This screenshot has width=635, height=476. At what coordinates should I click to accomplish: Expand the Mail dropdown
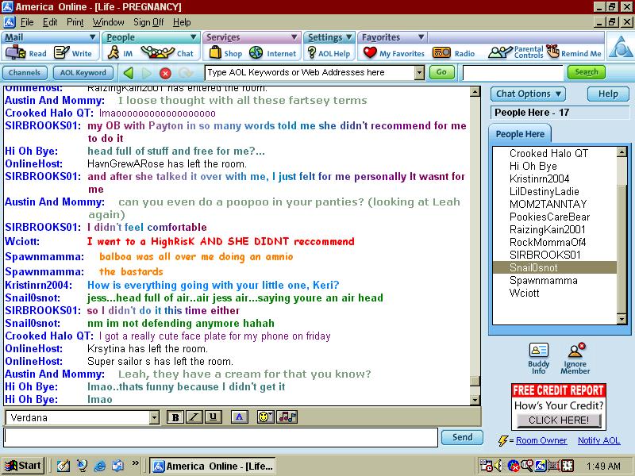tap(92, 37)
